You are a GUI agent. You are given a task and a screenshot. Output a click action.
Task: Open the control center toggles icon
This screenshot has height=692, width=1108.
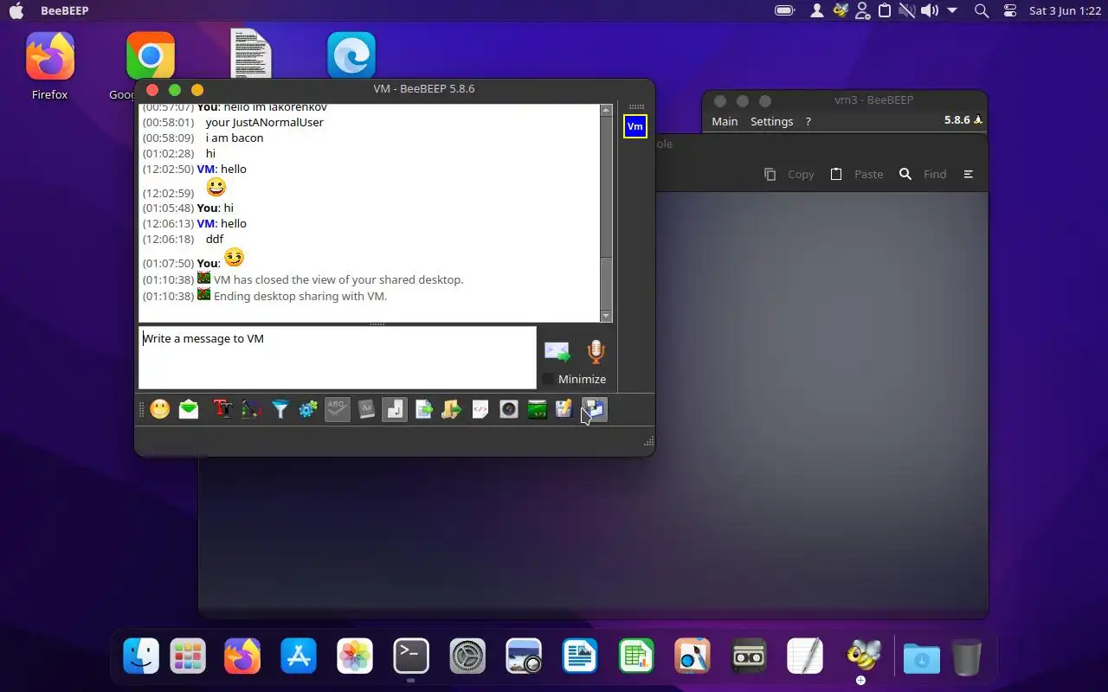pyautogui.click(x=1010, y=10)
